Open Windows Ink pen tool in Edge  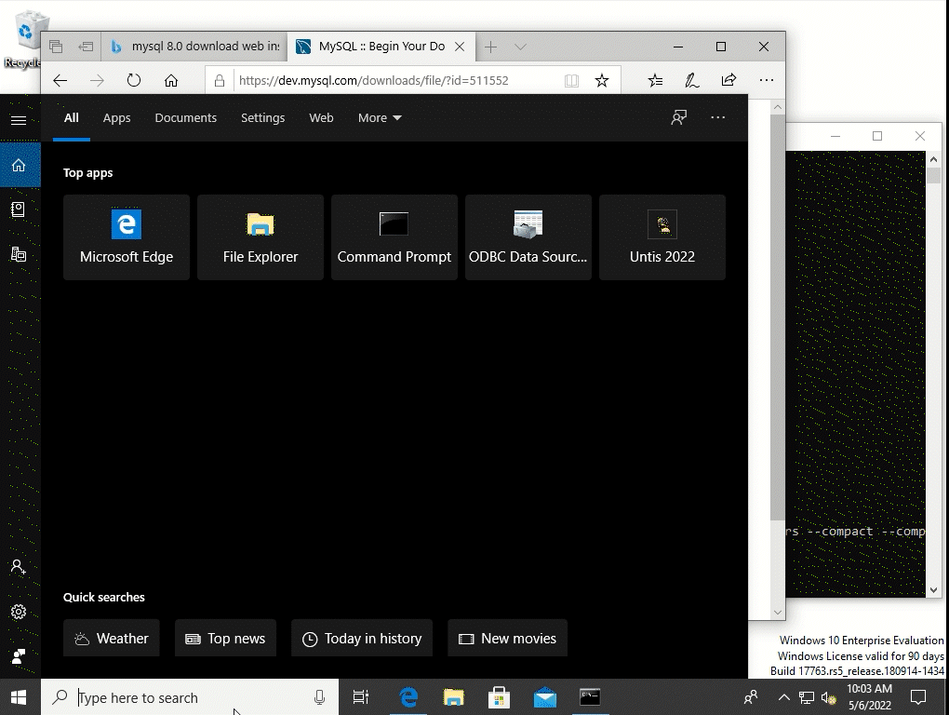[x=691, y=80]
